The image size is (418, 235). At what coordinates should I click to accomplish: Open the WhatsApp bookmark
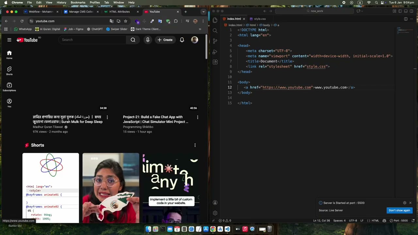pos(23,29)
